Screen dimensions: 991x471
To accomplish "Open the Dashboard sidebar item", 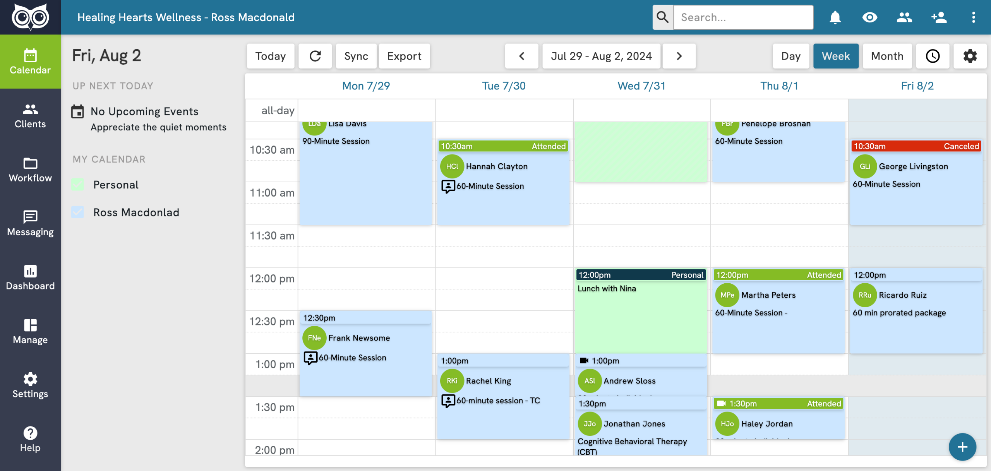I will (x=30, y=277).
